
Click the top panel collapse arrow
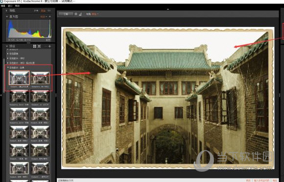(x=168, y=9)
